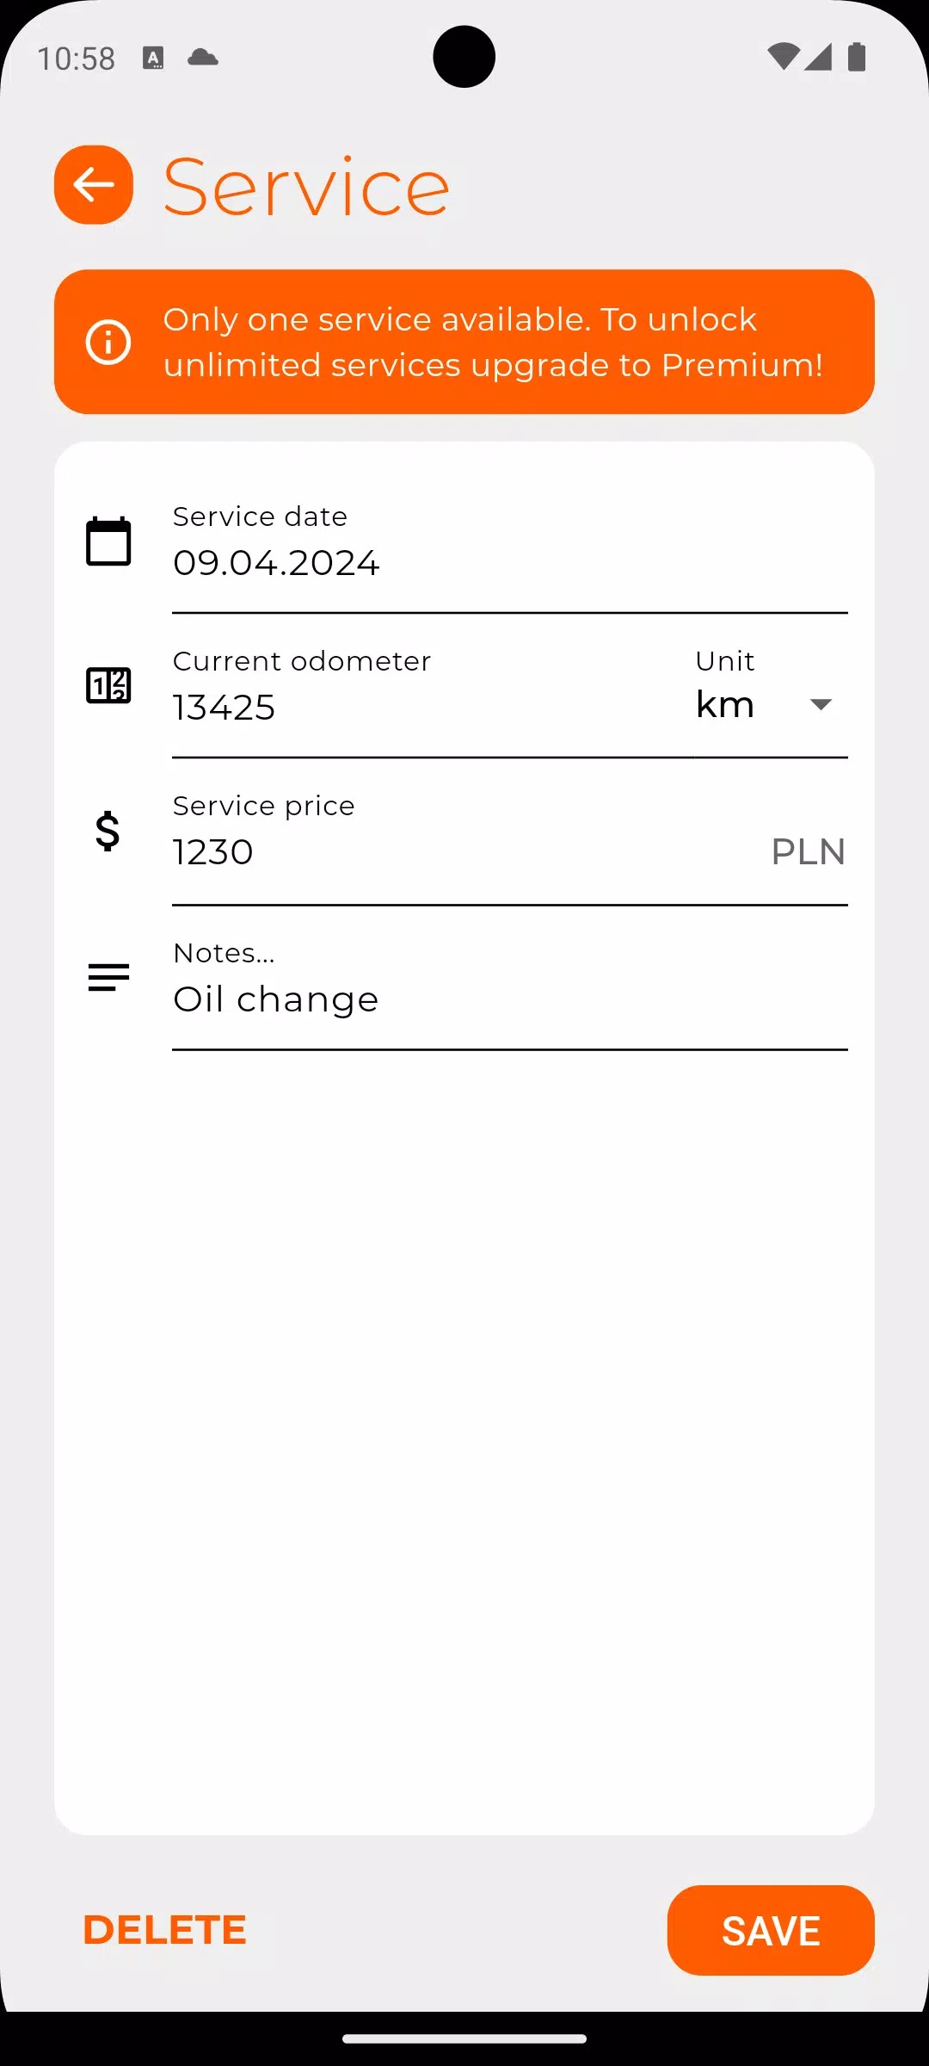Tap the odometer counter icon

[108, 686]
